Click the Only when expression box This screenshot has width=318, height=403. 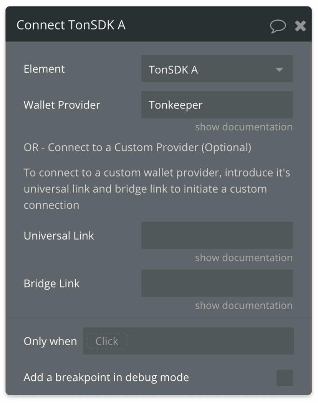tap(207, 341)
